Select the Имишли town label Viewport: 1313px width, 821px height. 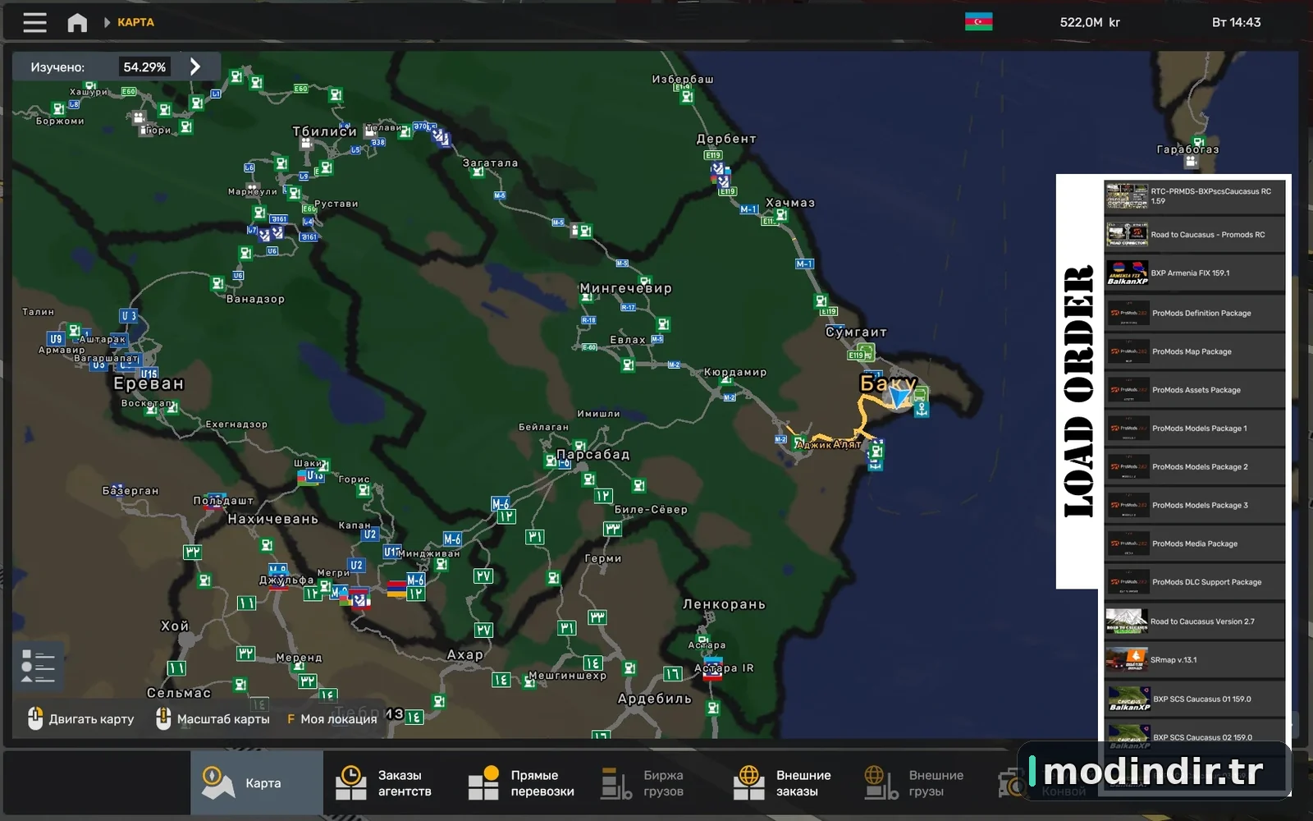click(x=598, y=414)
